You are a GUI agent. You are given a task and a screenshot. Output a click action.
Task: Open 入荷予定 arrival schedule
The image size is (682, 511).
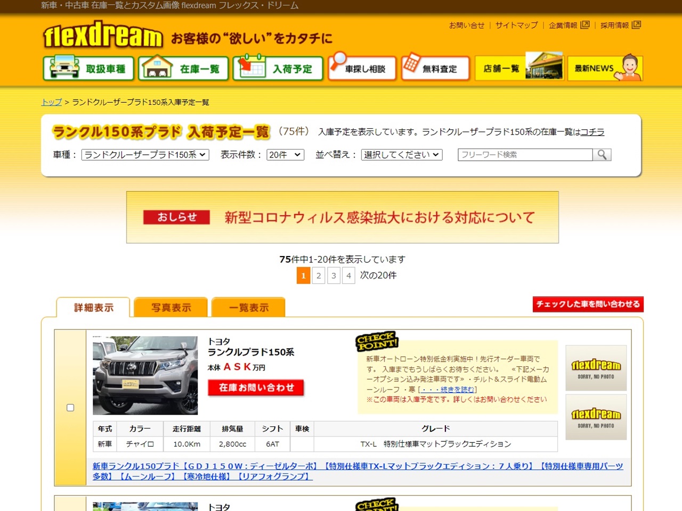pyautogui.click(x=278, y=68)
